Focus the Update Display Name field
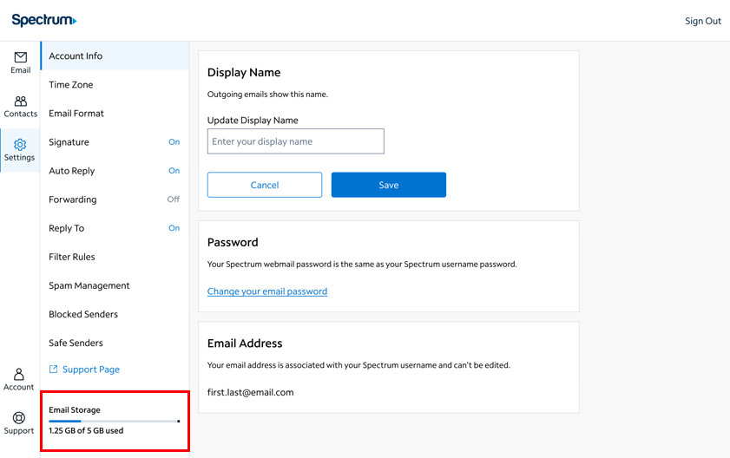Screen dimensions: 730x458 [x=295, y=141]
